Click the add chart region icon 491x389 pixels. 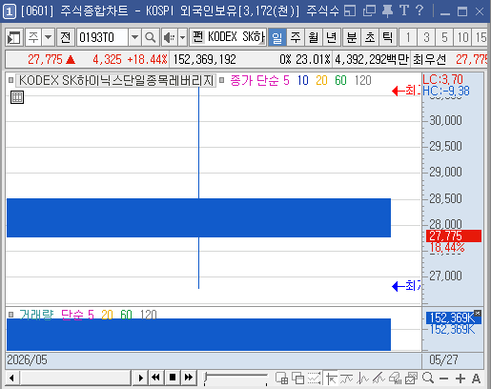(281, 379)
